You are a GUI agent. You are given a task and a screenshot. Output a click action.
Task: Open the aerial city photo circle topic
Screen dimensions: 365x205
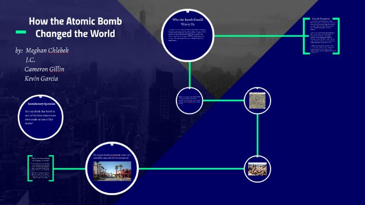click(x=258, y=169)
